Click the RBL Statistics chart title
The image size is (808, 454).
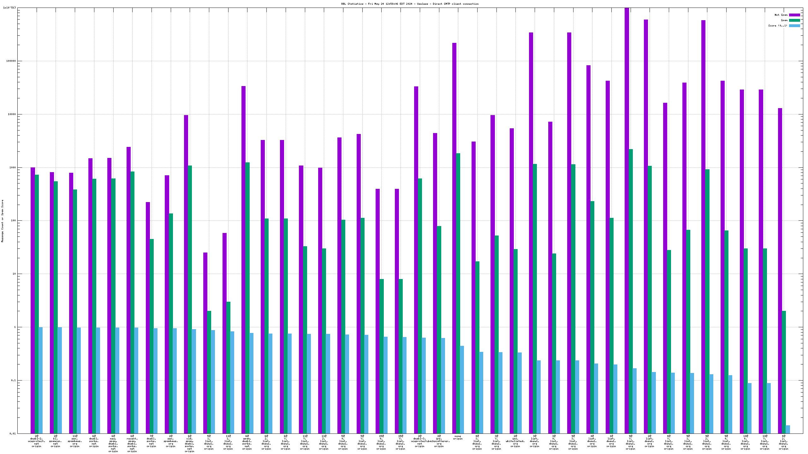coord(410,4)
